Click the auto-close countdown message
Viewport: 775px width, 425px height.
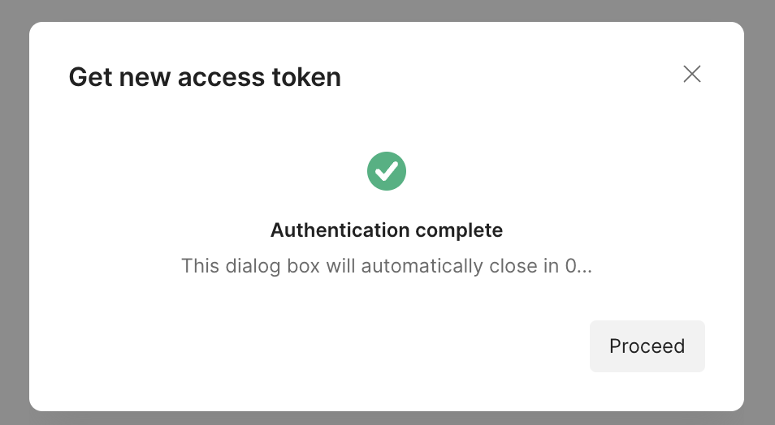tap(387, 266)
